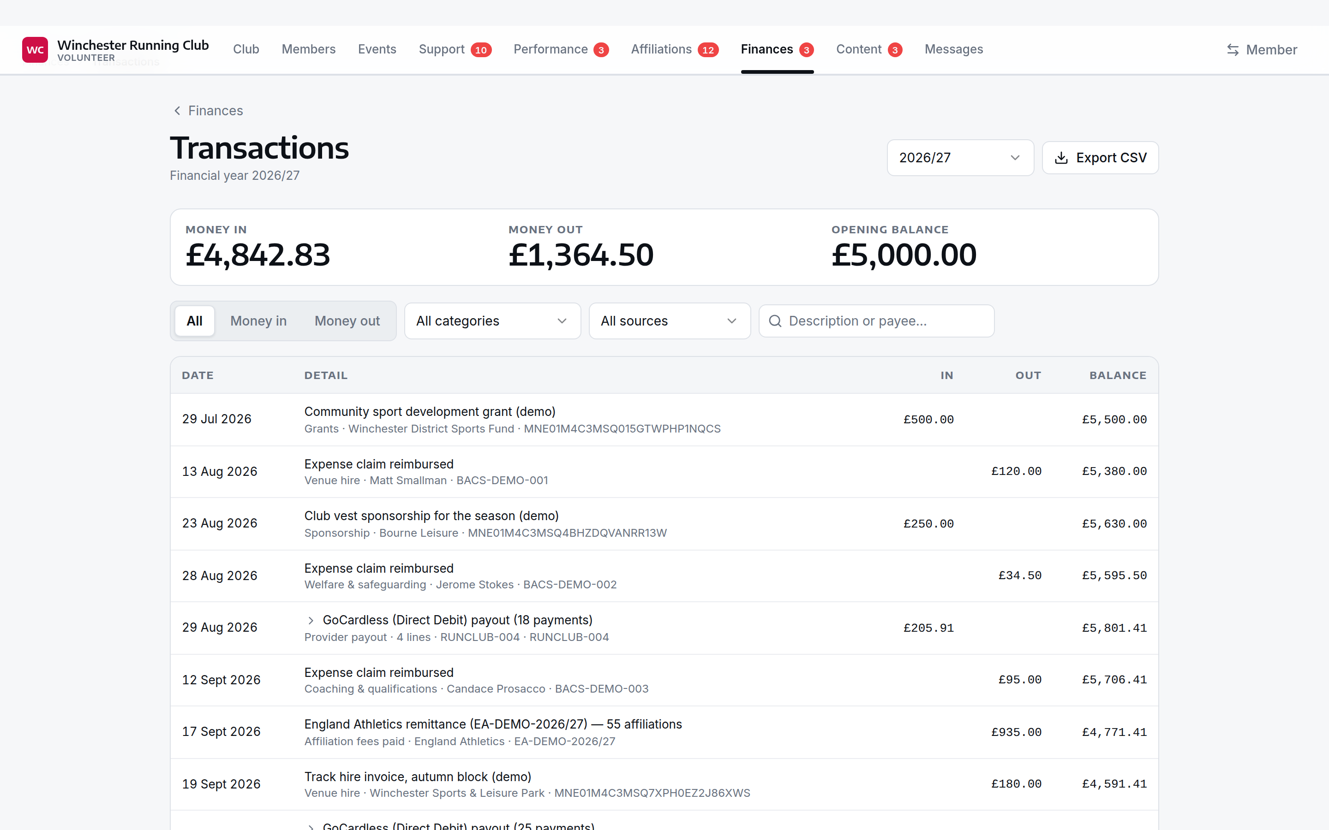Open the 2026/27 financial year dropdown
This screenshot has height=830, width=1329.
point(960,158)
